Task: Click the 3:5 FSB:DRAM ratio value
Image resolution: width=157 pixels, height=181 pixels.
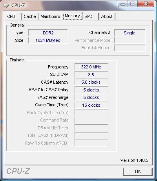Action: tap(91, 75)
